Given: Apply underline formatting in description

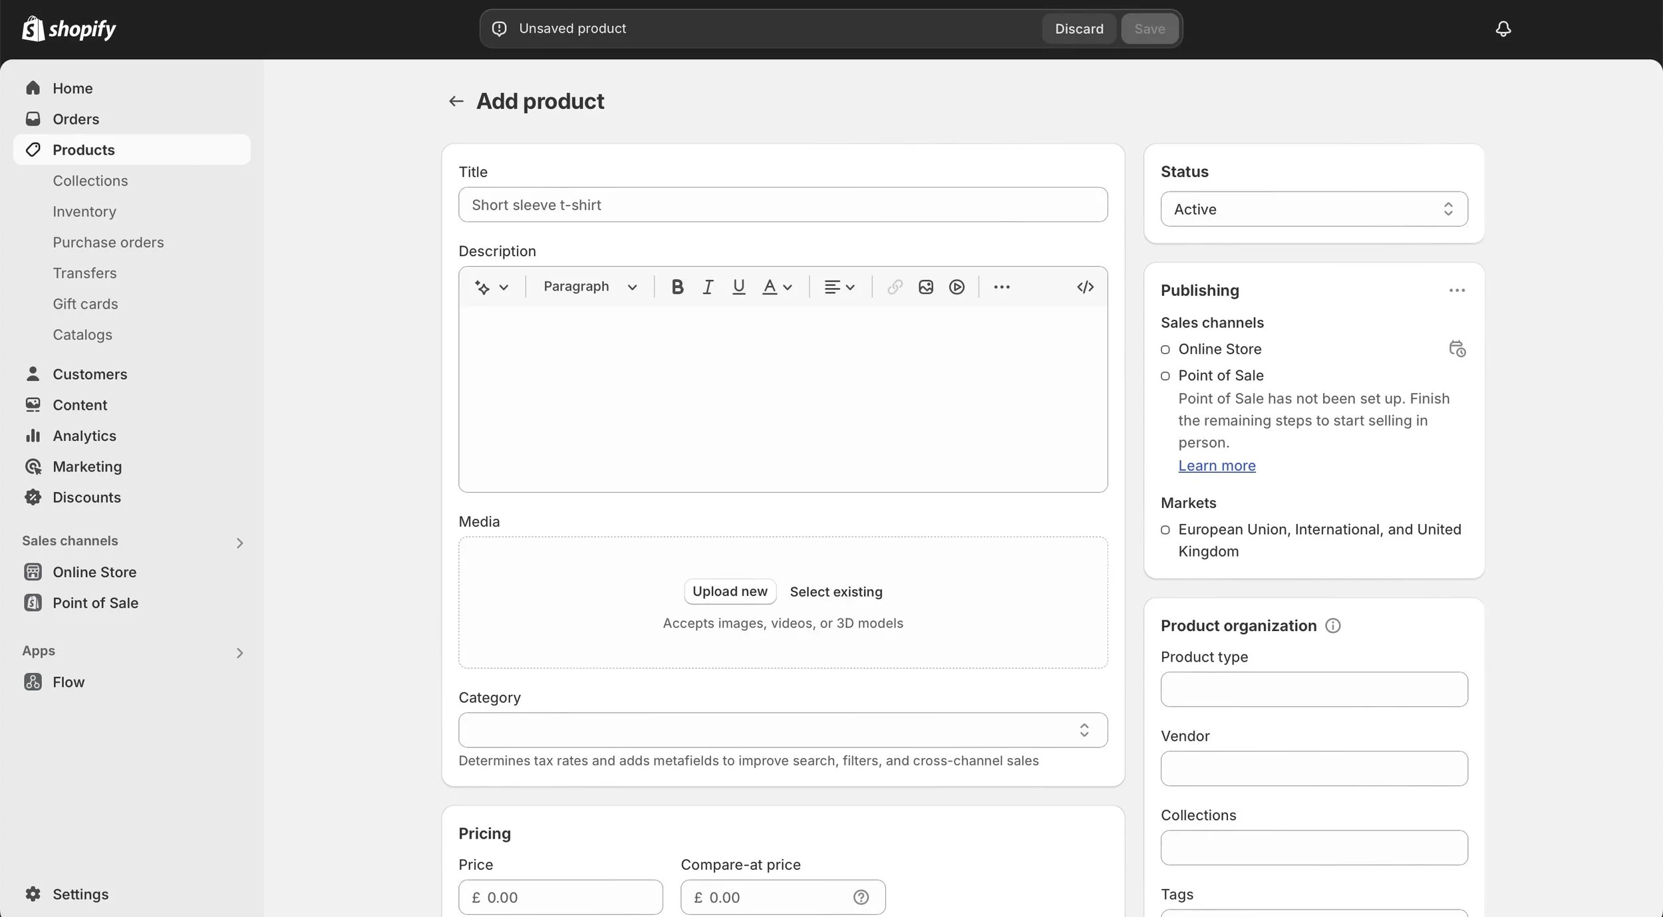Looking at the screenshot, I should click(738, 287).
